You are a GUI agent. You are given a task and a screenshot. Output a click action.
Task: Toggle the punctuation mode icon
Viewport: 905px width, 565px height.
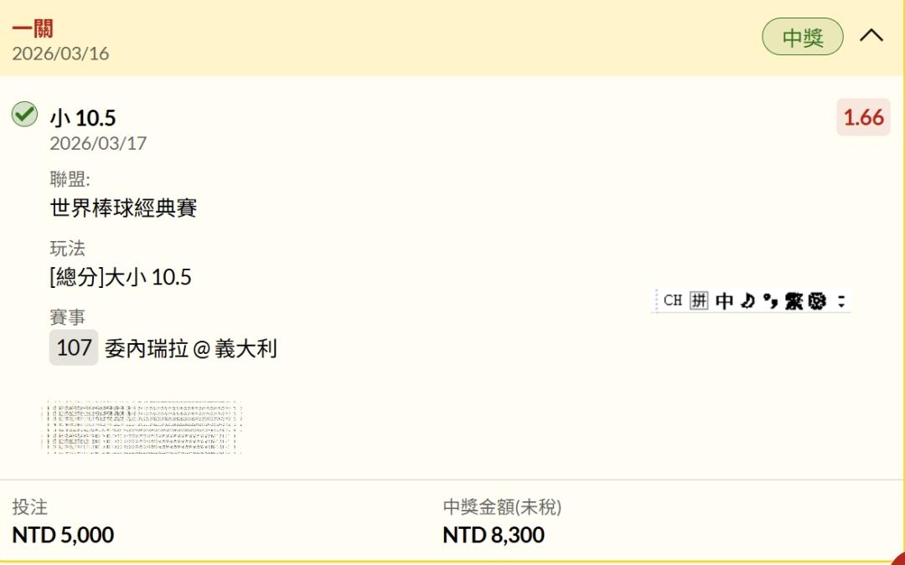(771, 300)
